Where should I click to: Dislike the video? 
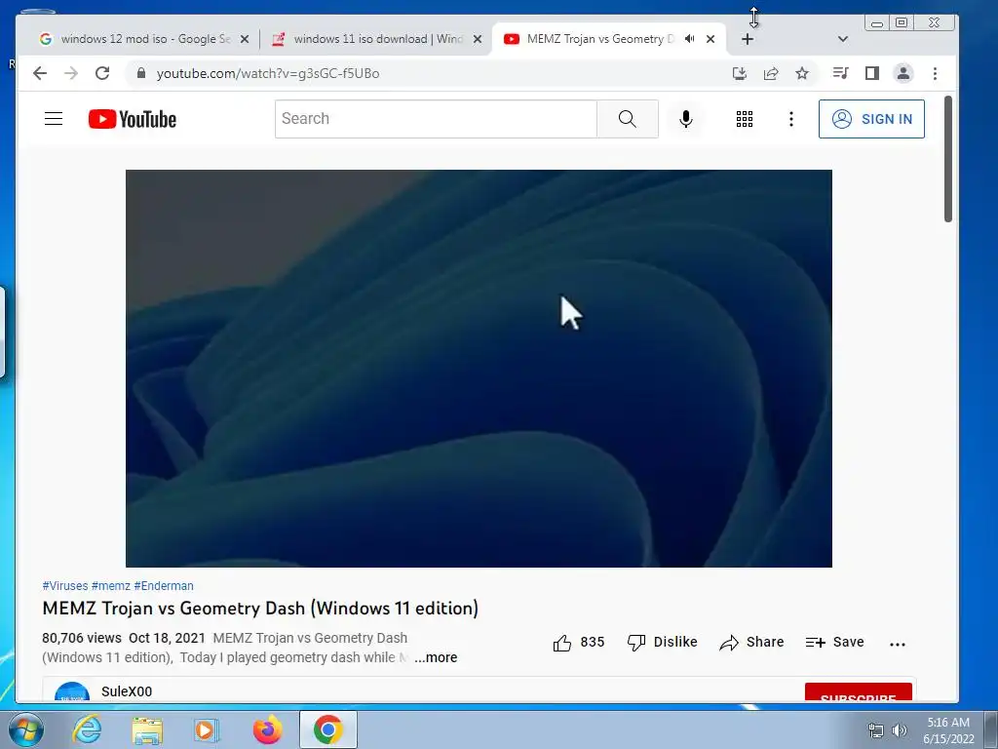(662, 643)
